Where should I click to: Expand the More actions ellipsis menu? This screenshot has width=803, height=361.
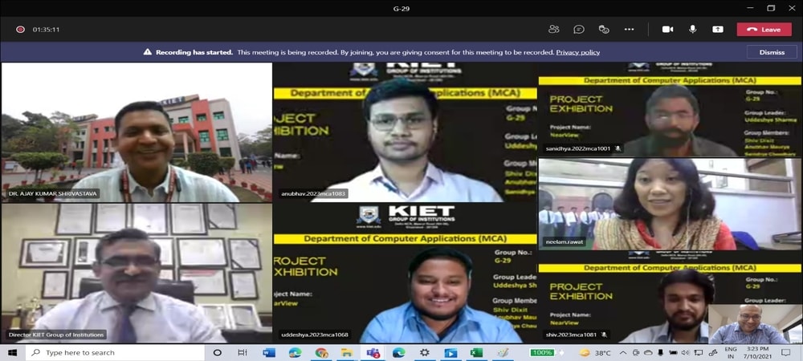630,30
